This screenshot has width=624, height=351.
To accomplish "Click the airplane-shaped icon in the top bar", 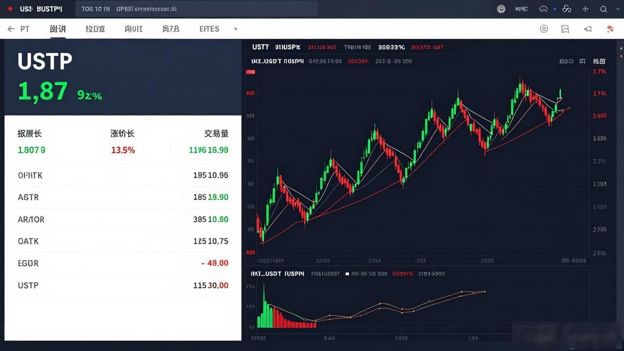I will (586, 9).
